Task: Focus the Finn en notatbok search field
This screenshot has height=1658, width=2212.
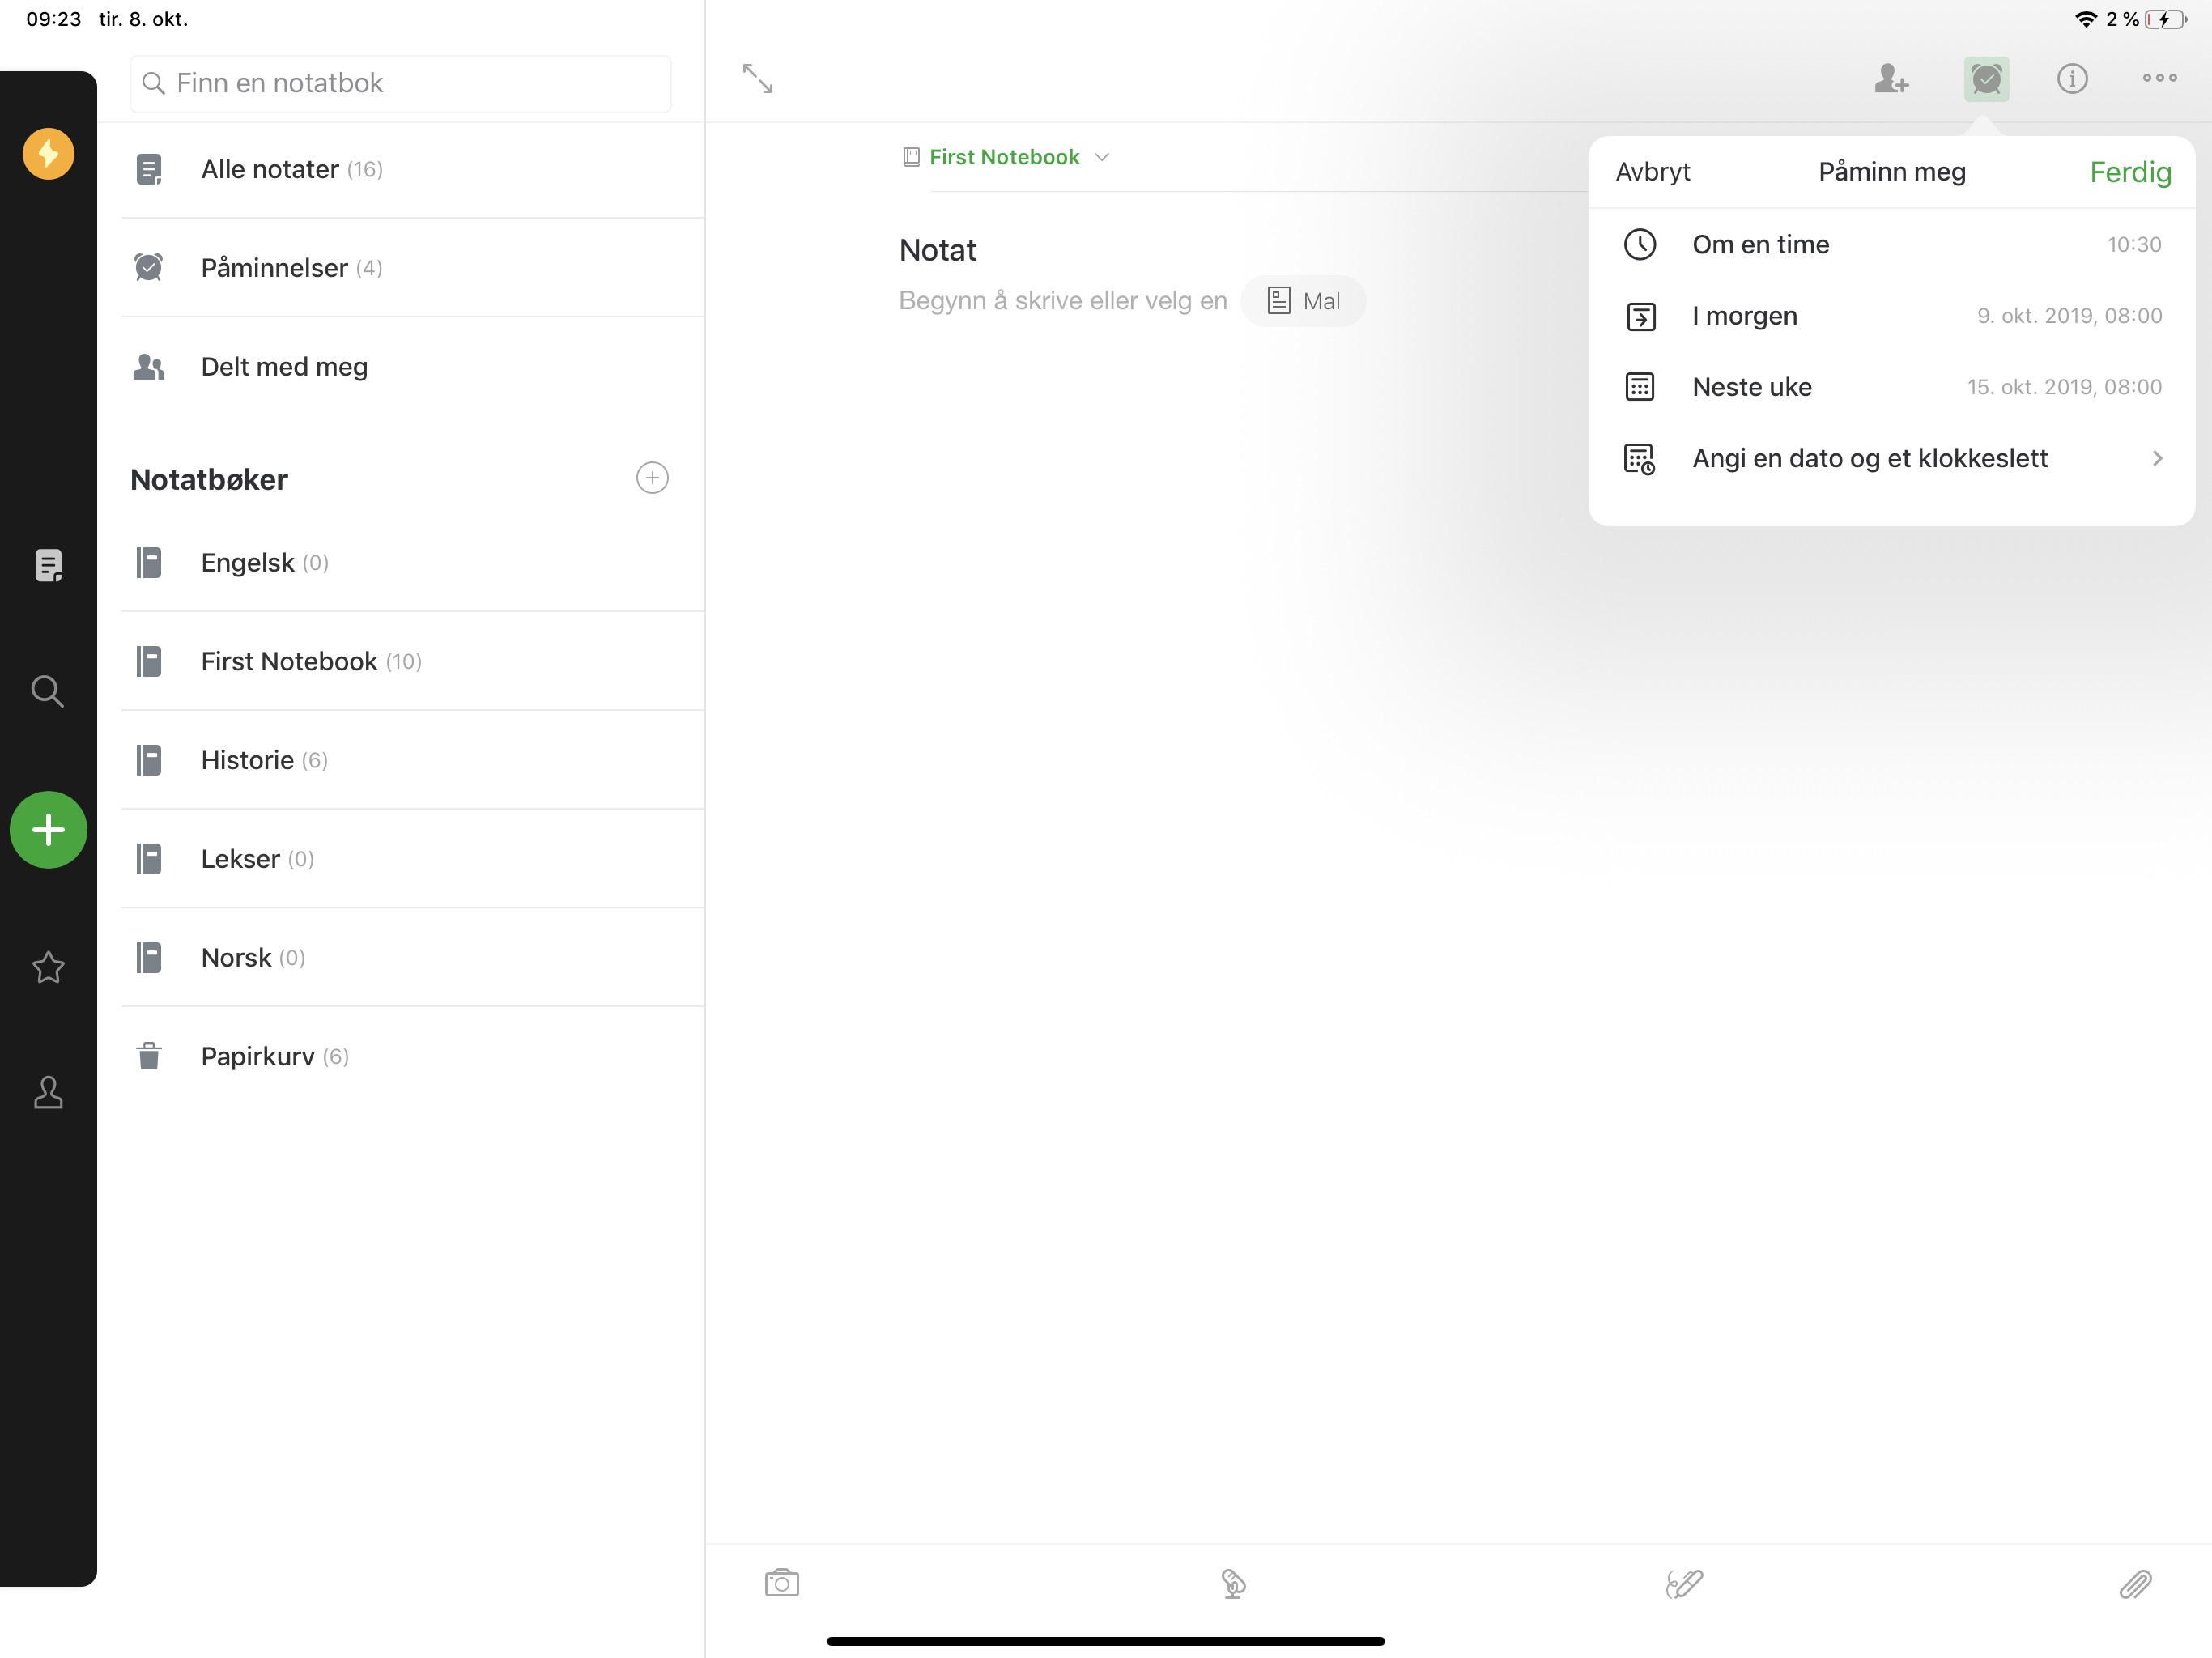Action: pyautogui.click(x=400, y=83)
